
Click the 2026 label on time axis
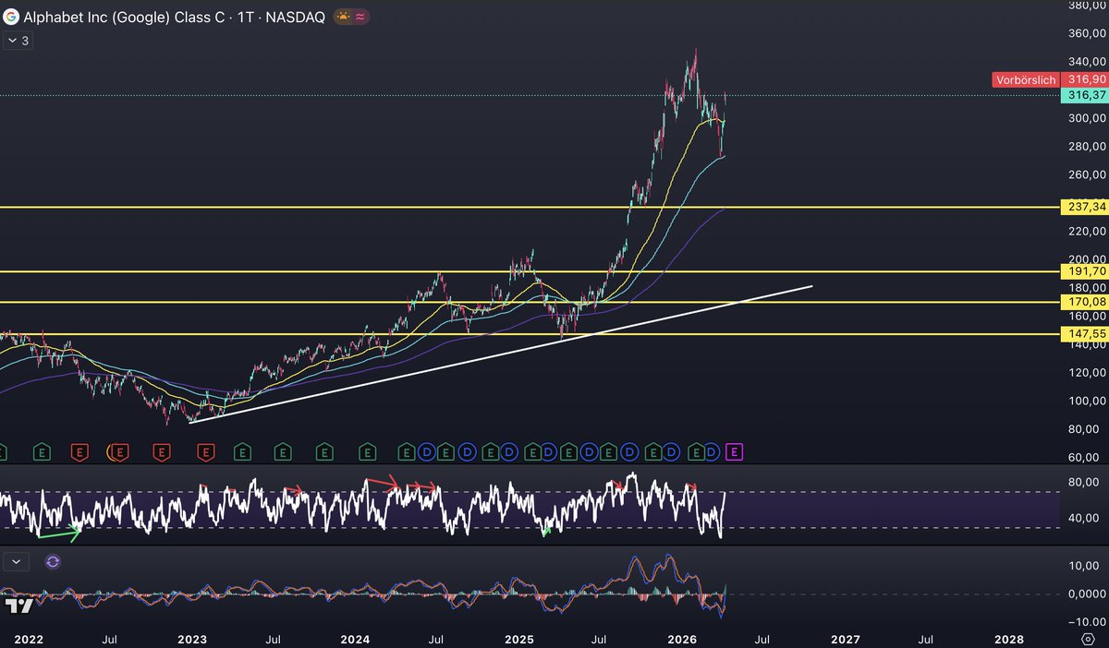point(682,638)
